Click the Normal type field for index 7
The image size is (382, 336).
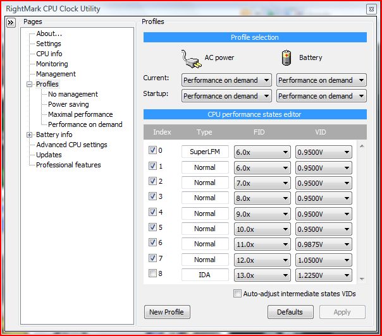click(205, 260)
